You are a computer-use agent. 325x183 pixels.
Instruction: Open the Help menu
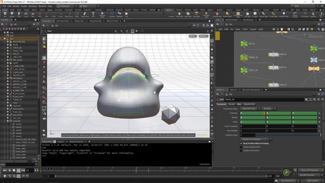(x=50, y=6)
